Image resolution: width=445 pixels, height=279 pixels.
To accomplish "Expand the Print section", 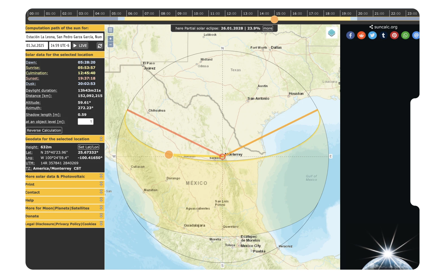I will [x=101, y=184].
